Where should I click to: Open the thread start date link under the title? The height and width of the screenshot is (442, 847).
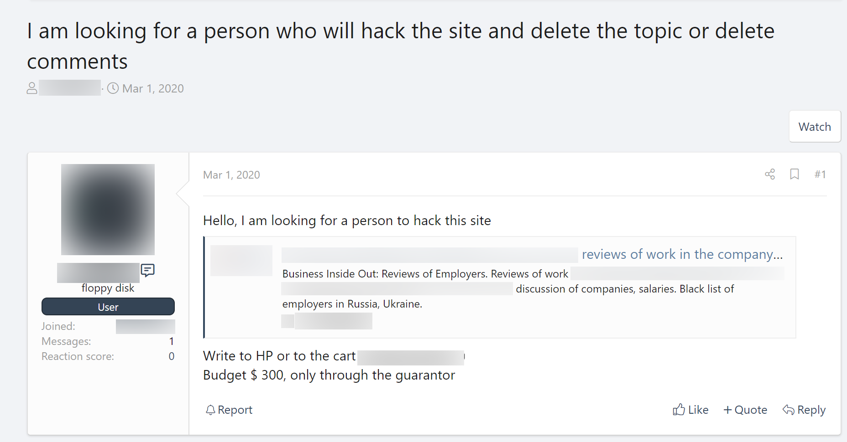[153, 88]
